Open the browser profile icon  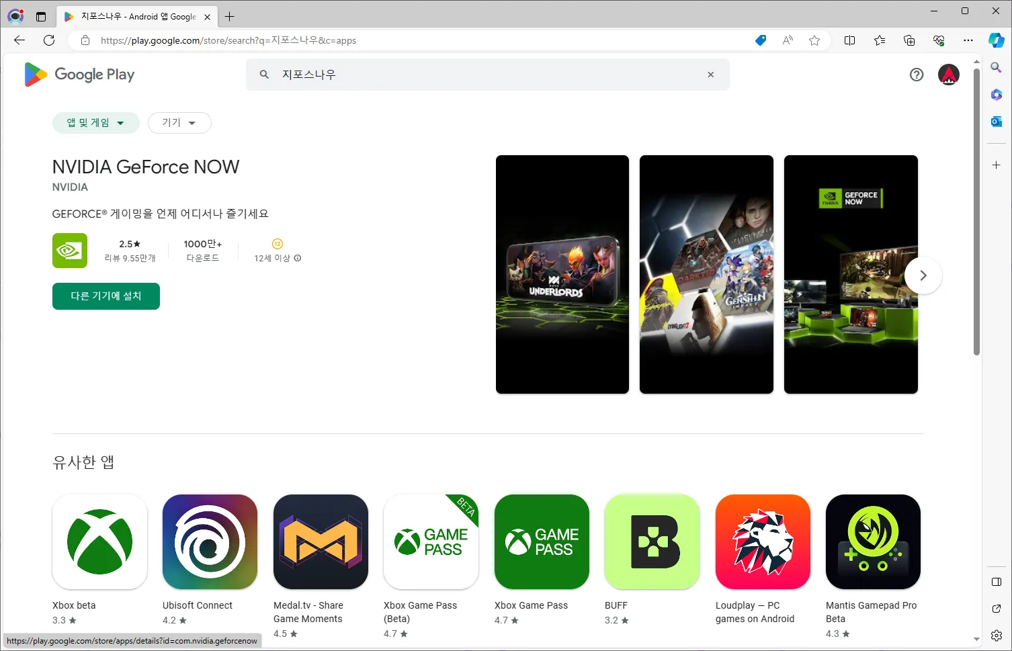coord(15,16)
